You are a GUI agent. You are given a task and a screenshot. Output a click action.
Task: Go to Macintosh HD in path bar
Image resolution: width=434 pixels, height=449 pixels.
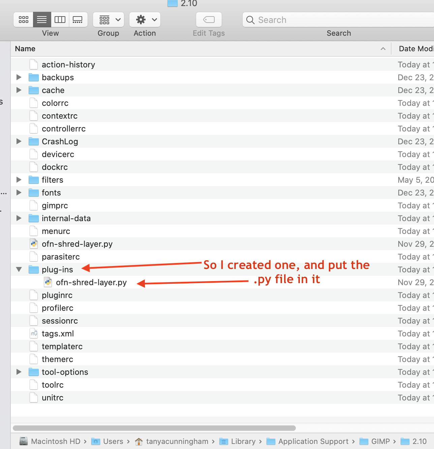50,441
